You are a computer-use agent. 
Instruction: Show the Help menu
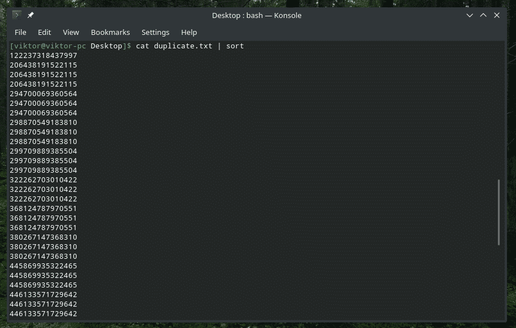click(x=189, y=32)
